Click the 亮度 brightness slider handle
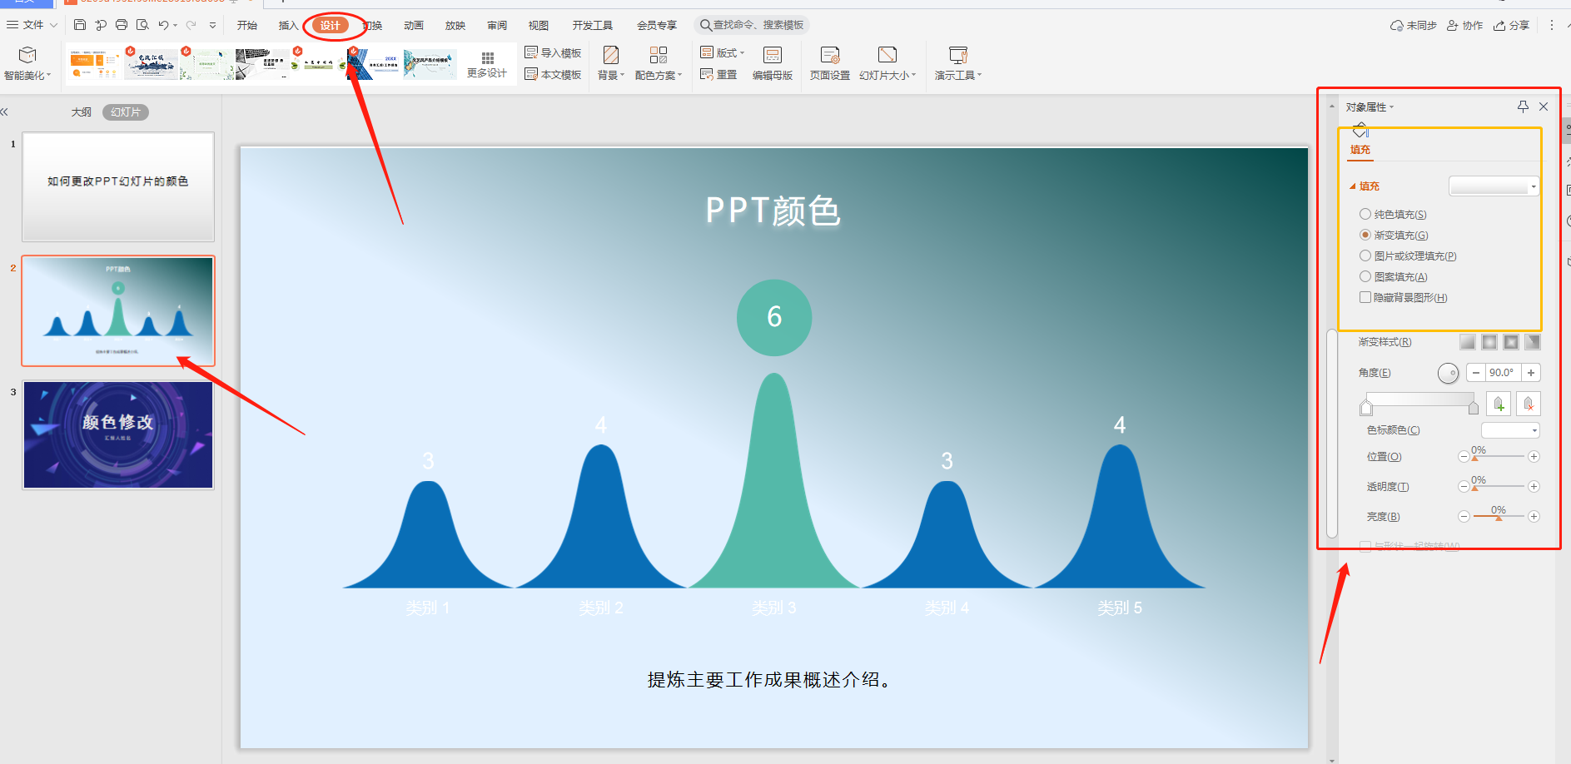The image size is (1571, 764). [1499, 518]
